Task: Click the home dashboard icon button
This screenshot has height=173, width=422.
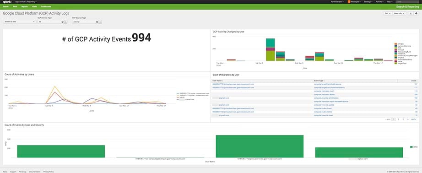Action: [416, 13]
